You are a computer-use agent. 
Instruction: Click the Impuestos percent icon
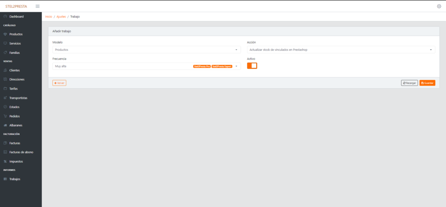(5, 161)
